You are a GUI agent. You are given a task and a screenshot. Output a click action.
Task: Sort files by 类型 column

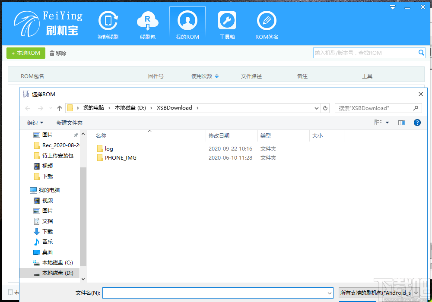click(266, 135)
